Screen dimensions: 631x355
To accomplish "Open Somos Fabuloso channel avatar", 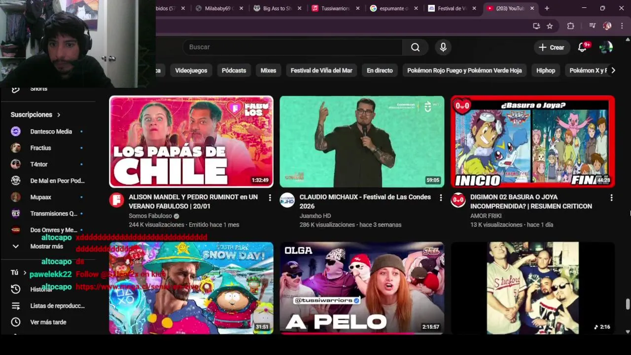I will [117, 200].
